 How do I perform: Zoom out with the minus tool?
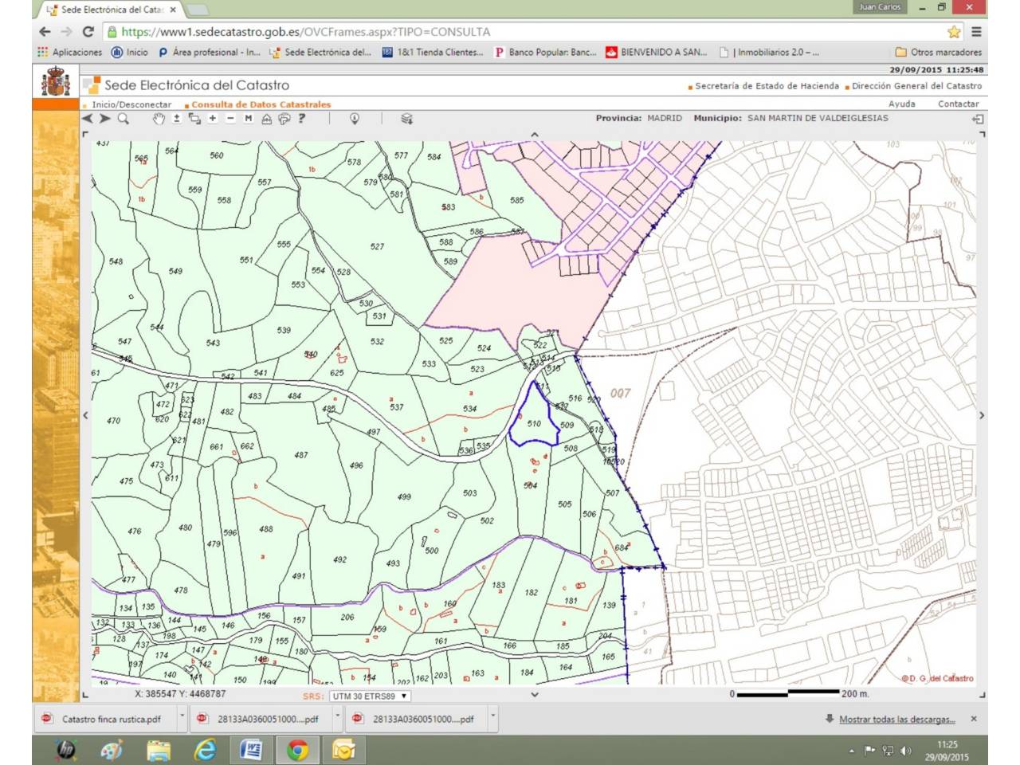click(x=230, y=119)
